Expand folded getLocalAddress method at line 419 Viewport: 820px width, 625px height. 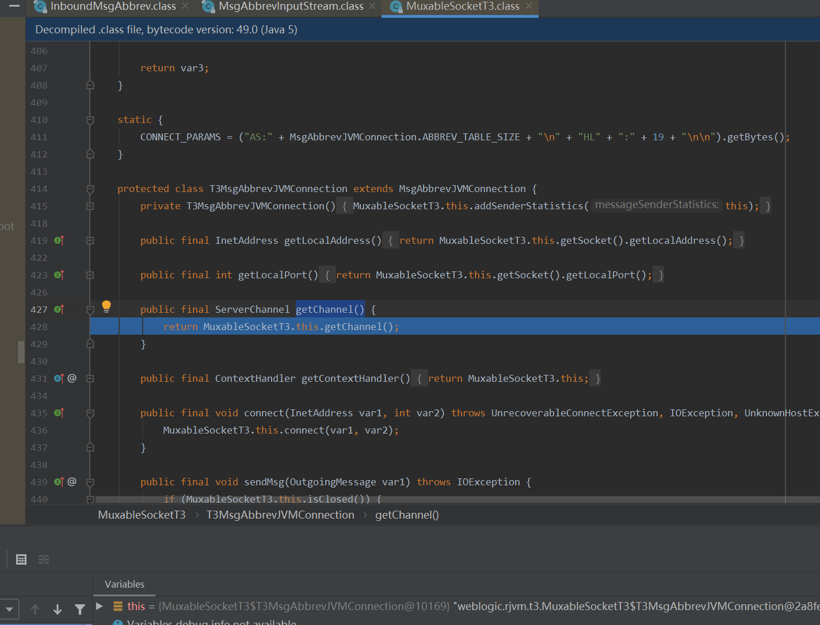click(90, 240)
